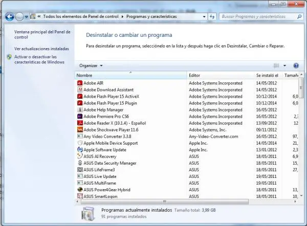Select Adobe Reader X (10.1.4) - Español name

115,123
